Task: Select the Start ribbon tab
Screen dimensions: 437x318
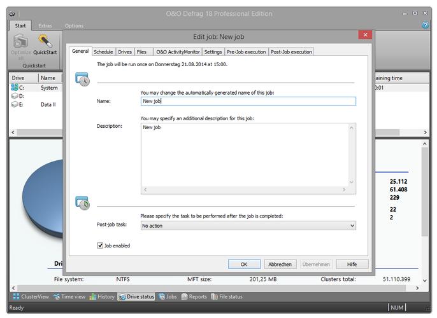Action: coord(20,25)
